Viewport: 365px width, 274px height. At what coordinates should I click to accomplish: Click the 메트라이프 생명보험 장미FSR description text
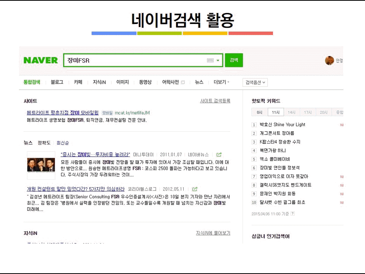pos(87,120)
